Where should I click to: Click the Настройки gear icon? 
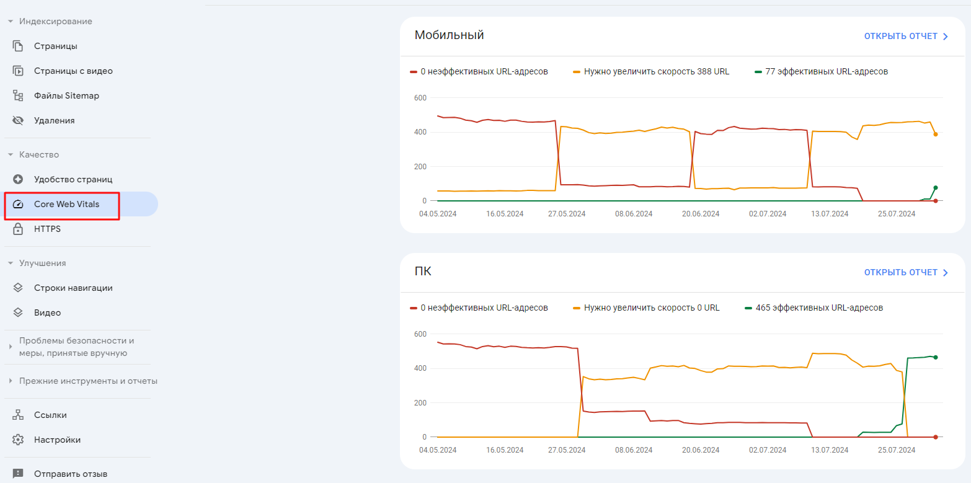pyautogui.click(x=18, y=440)
